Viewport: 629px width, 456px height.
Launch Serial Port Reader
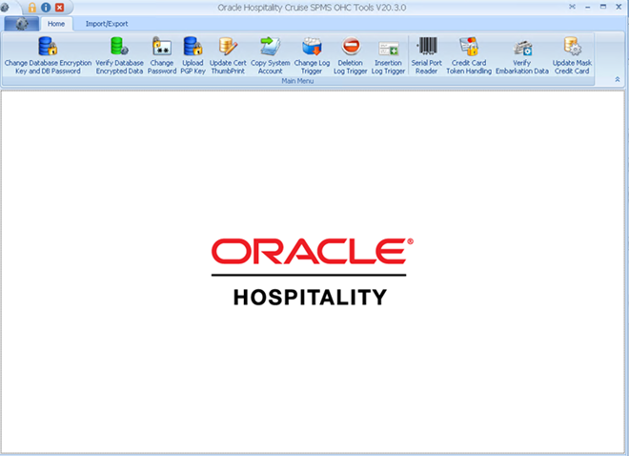pyautogui.click(x=426, y=55)
